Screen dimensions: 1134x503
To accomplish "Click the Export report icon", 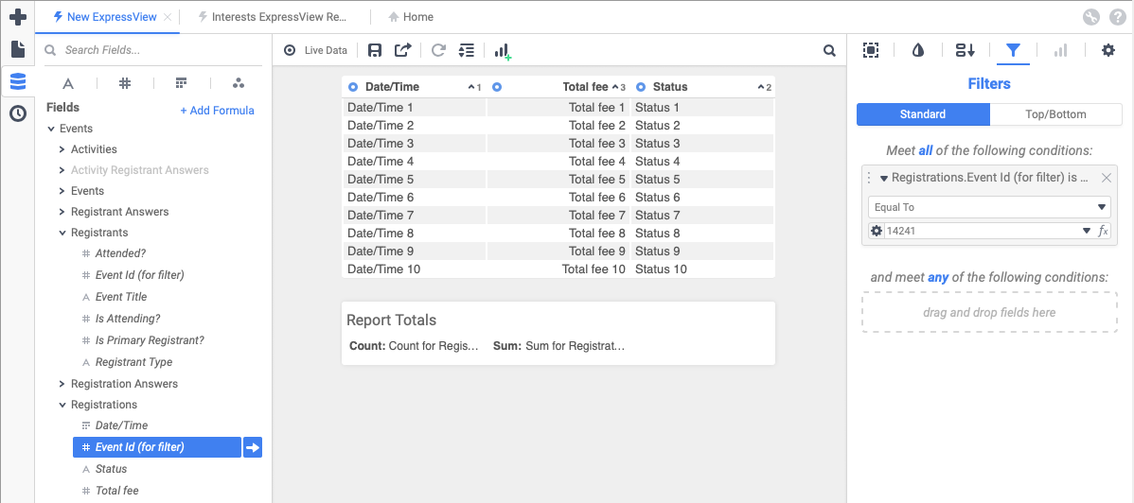I will (x=403, y=51).
